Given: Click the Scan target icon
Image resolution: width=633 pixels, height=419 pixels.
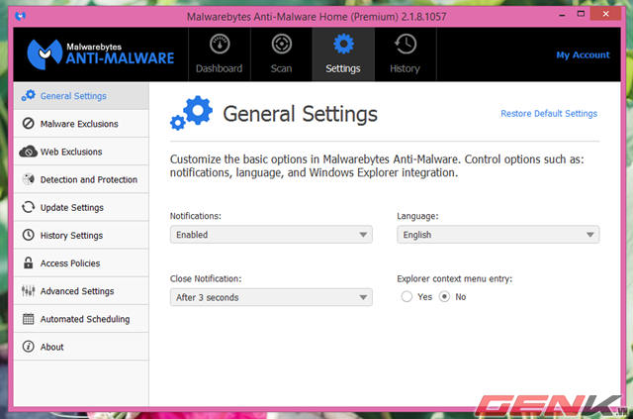Looking at the screenshot, I should [x=281, y=44].
